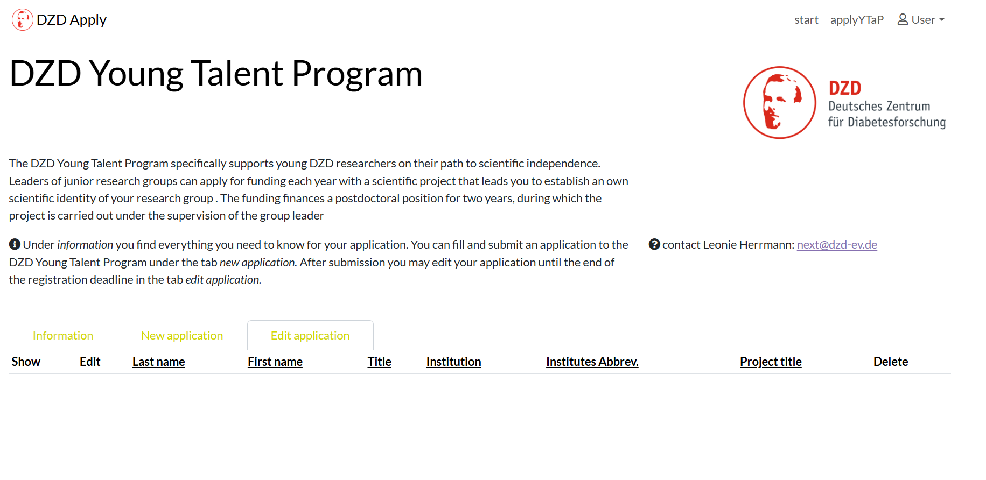Screen dimensions: 986x480
Task: Sort applications by Institution
Action: click(453, 362)
